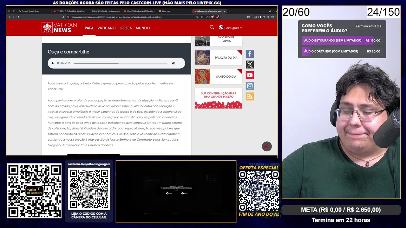
Task: Open the site search magnifier
Action: [212, 28]
